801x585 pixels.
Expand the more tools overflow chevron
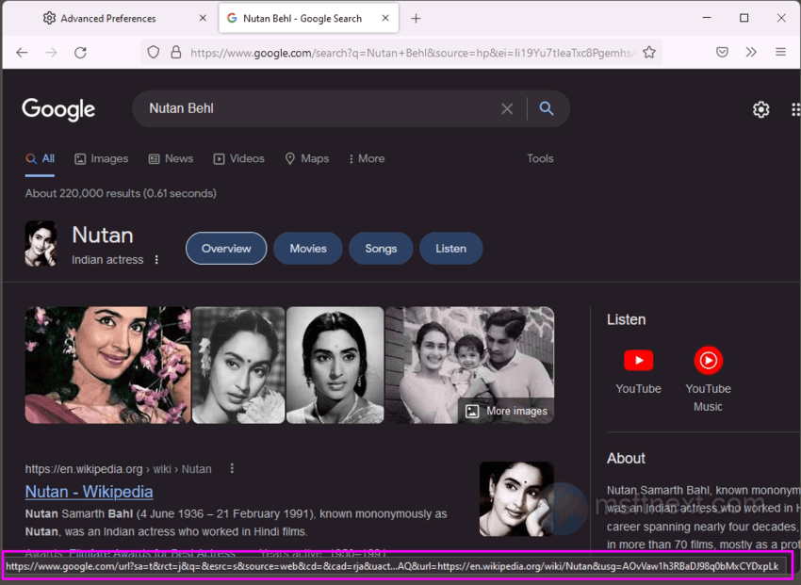tap(751, 52)
